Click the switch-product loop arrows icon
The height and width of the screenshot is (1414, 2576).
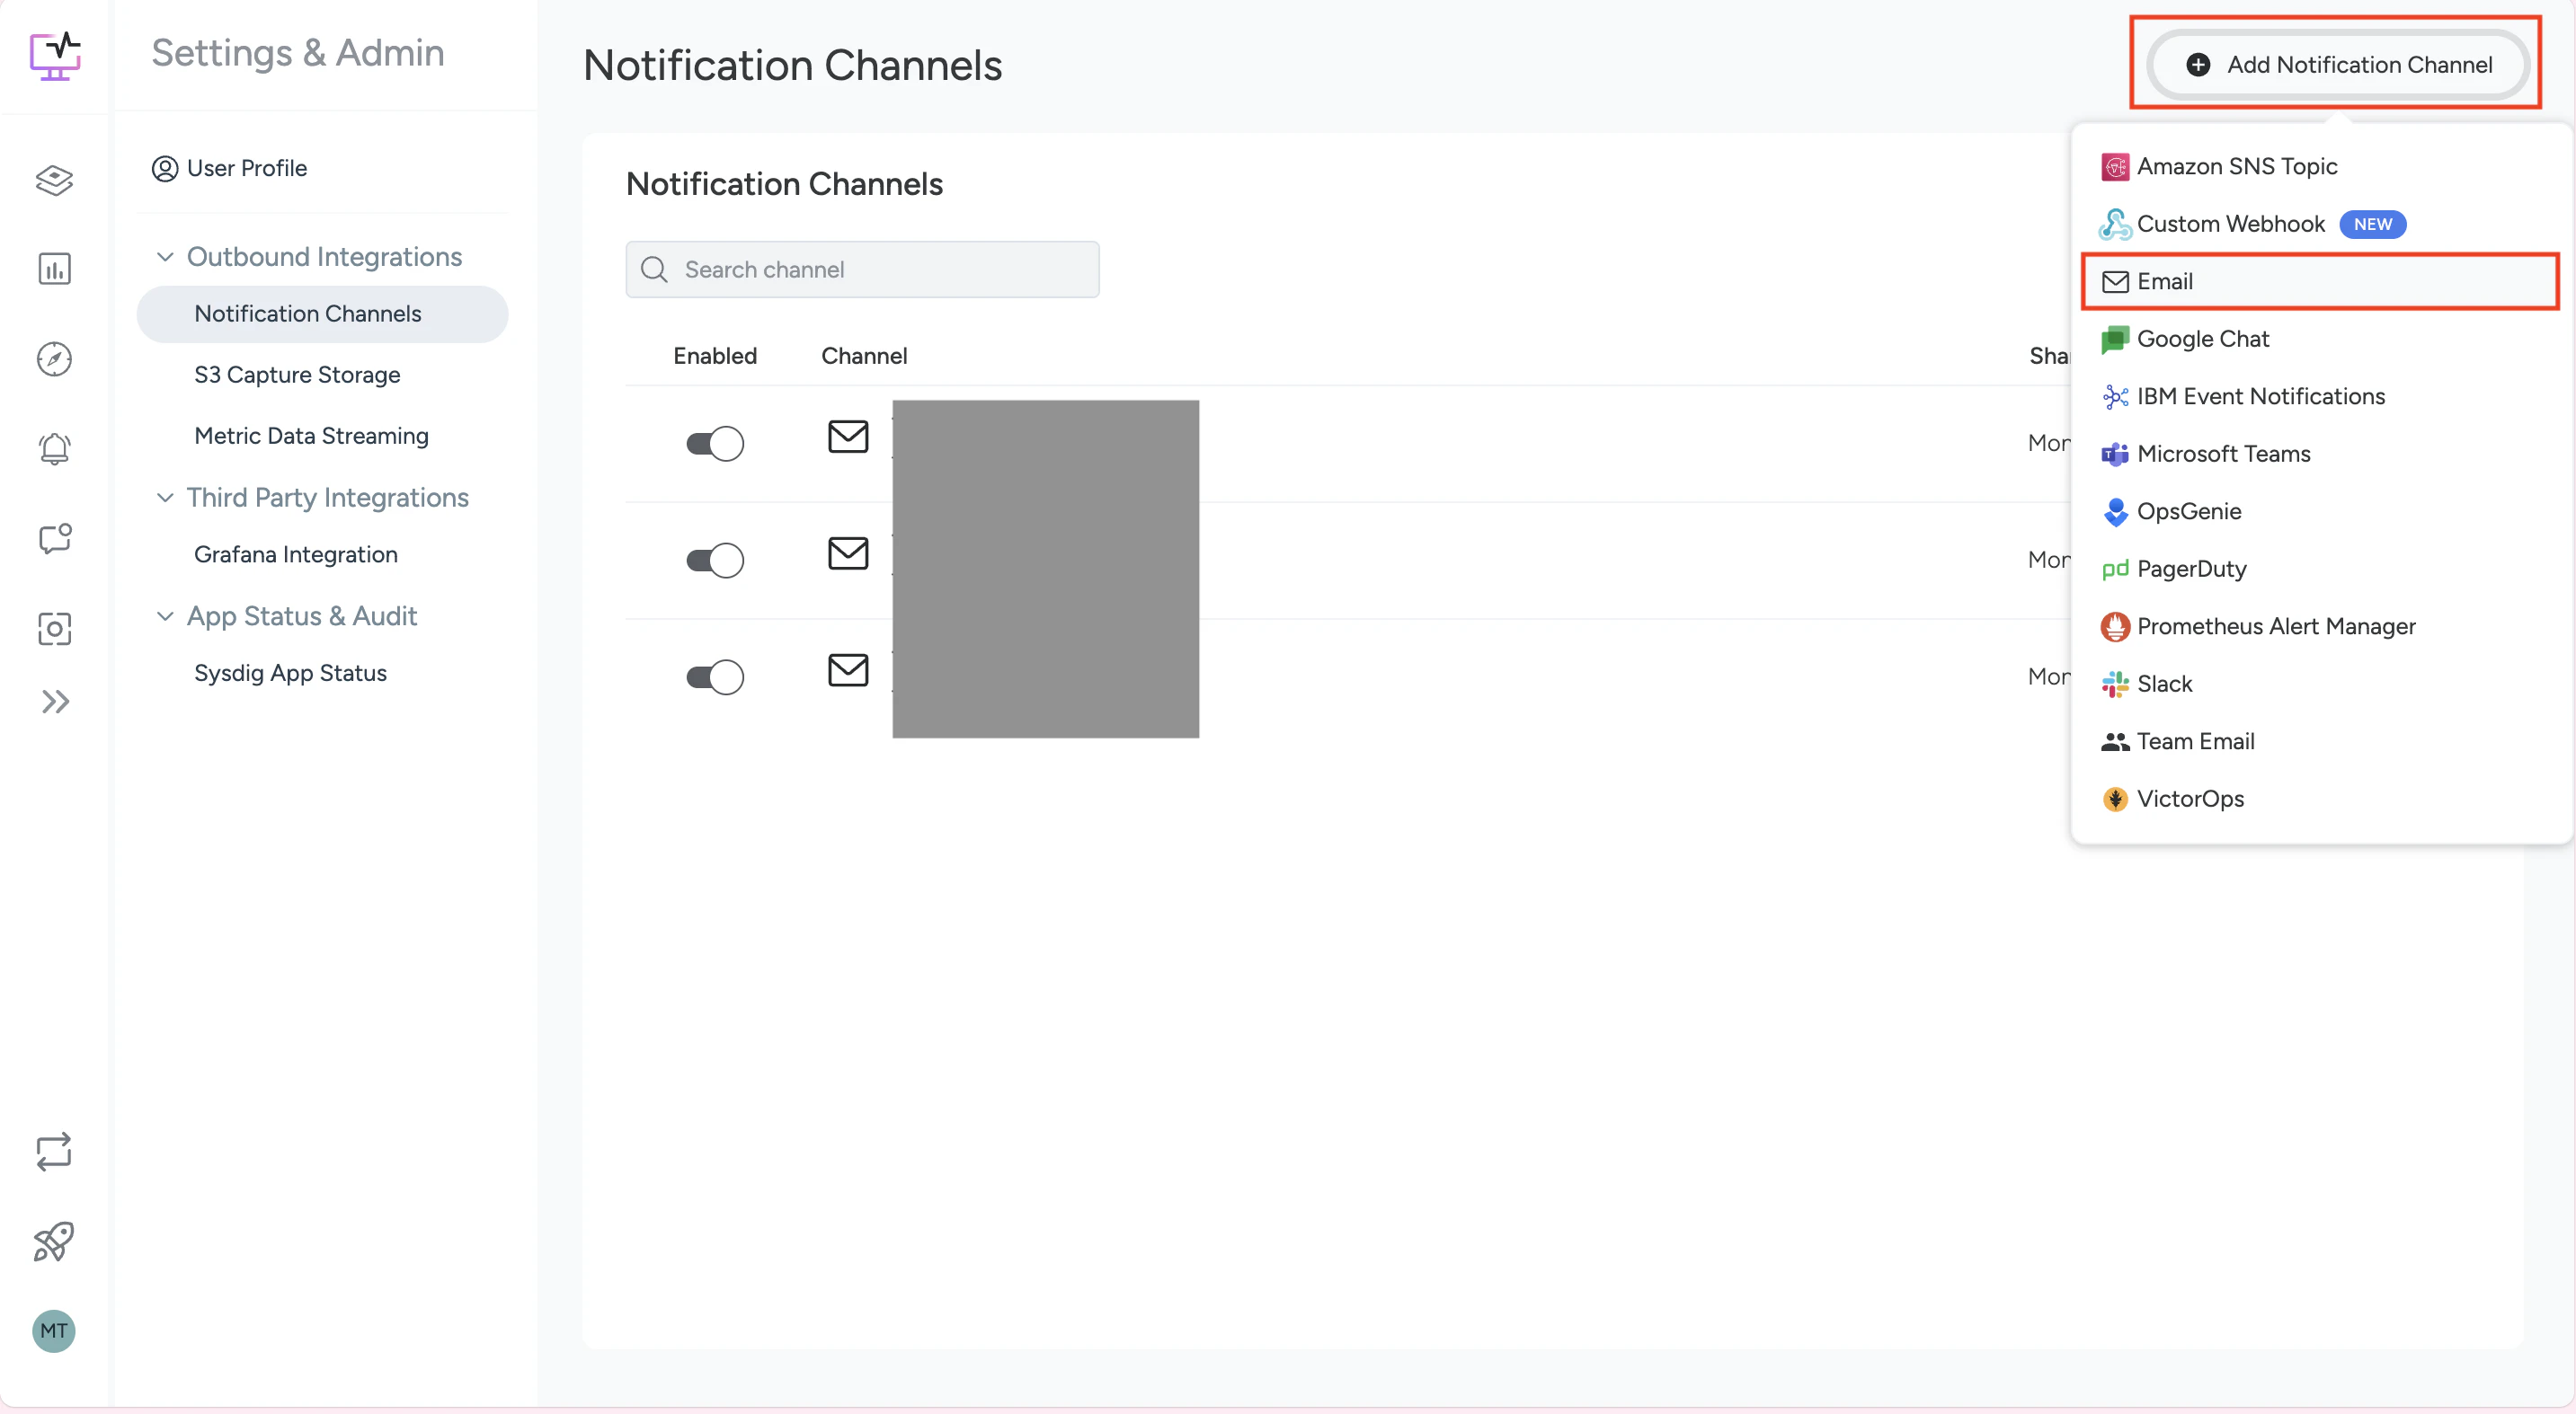click(x=54, y=1151)
